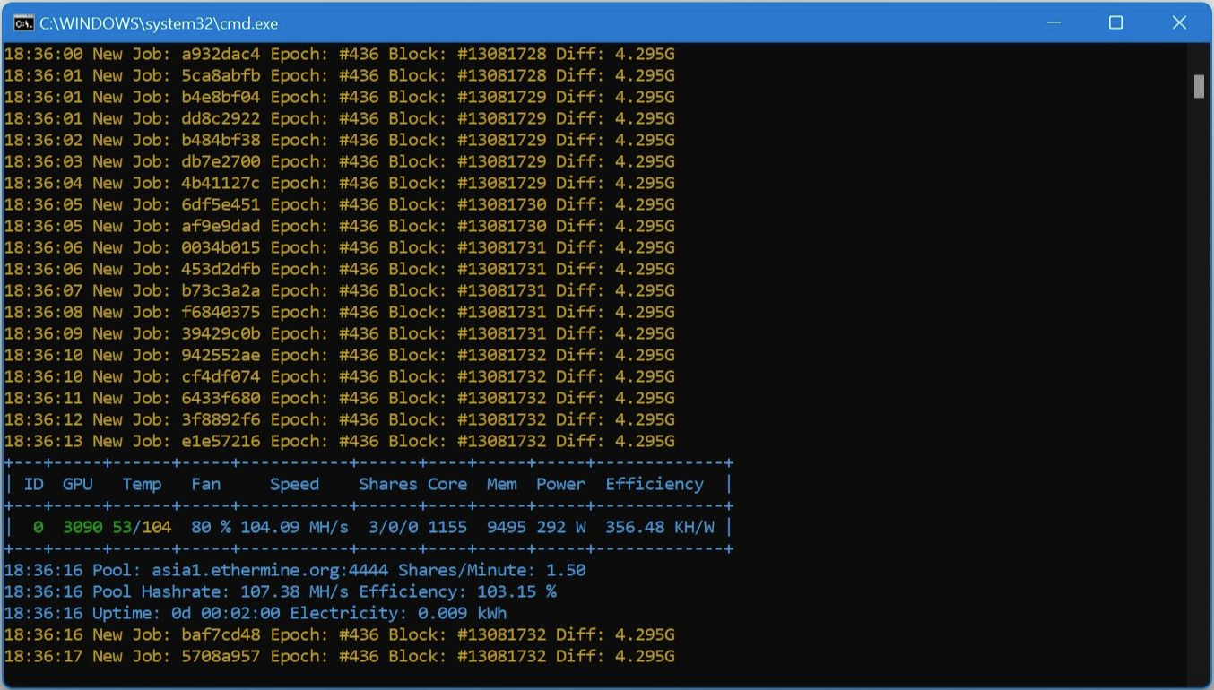Select job ID 453d2dfb
This screenshot has width=1214, height=690.
pyautogui.click(x=221, y=269)
